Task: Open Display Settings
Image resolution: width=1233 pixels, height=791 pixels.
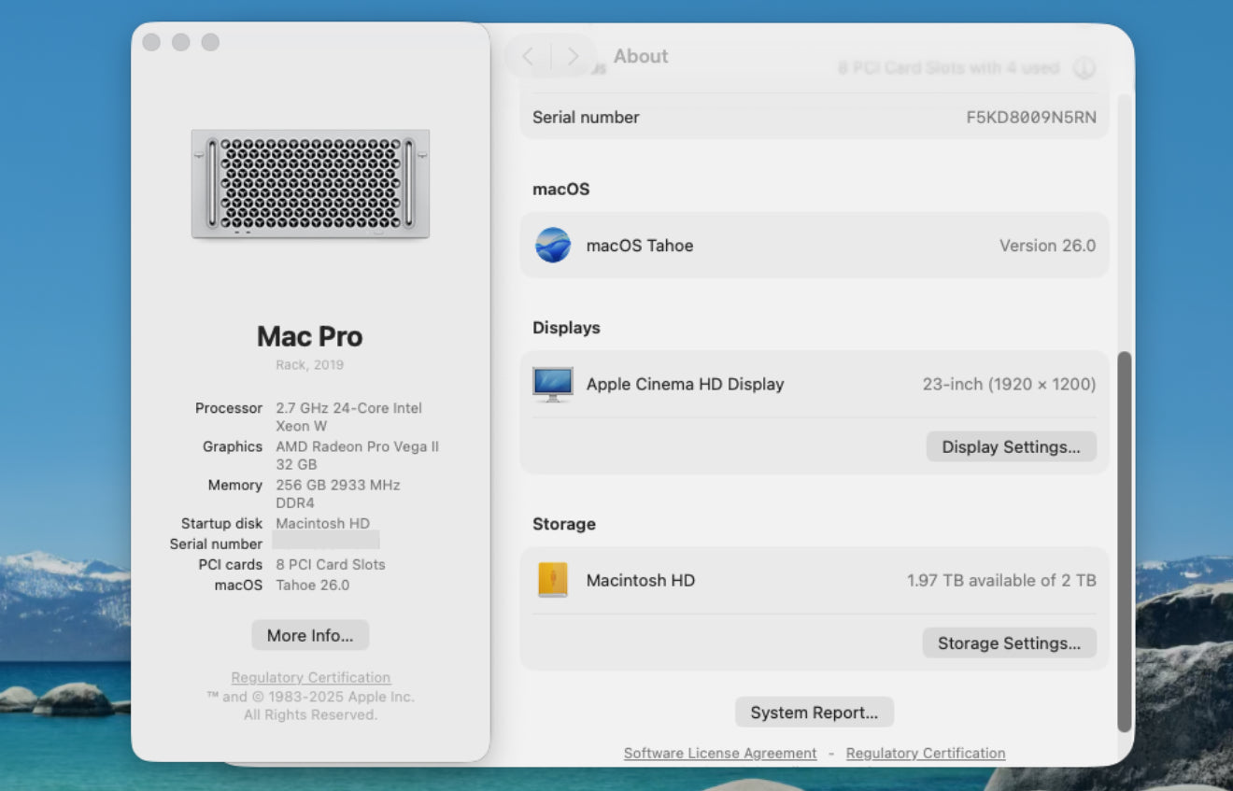Action: (x=1011, y=446)
